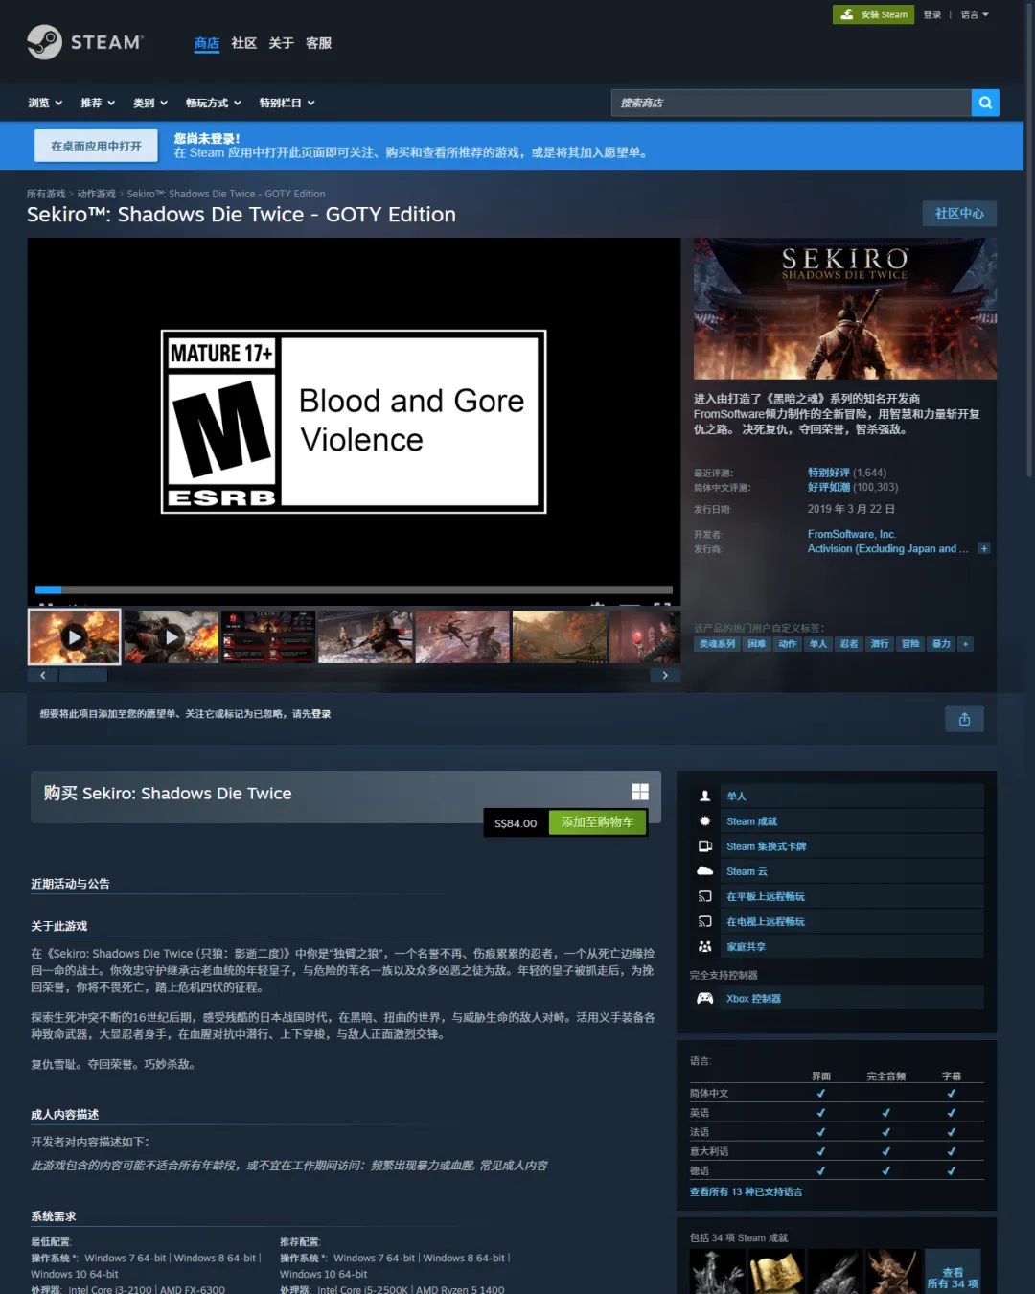Viewport: 1035px width, 1294px height.
Task: Click the 搜索商店 search input field
Action: [x=792, y=103]
